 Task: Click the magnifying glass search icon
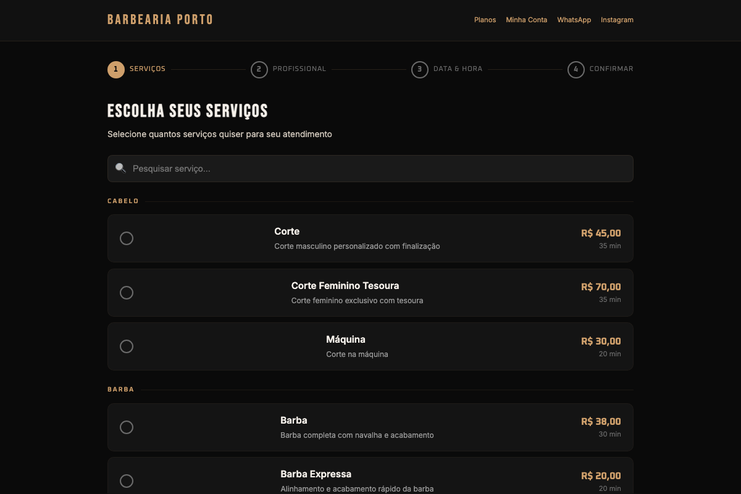pos(120,168)
